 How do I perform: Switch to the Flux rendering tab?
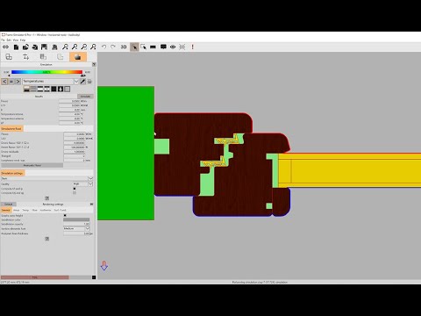click(x=34, y=210)
